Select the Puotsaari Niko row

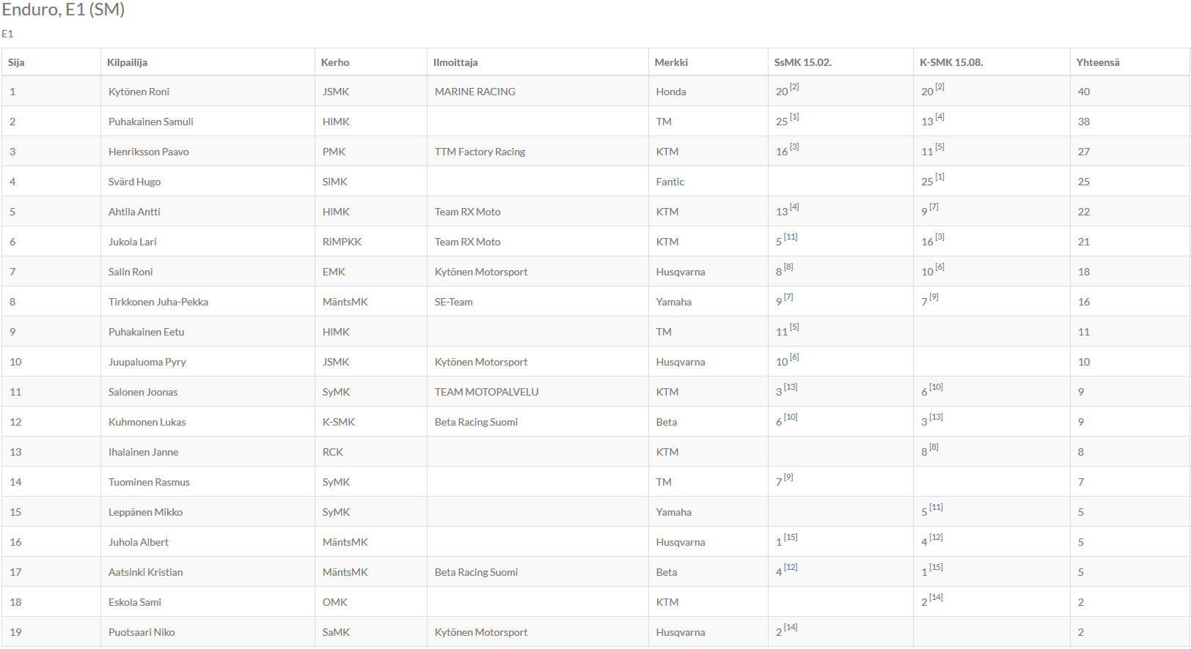[x=595, y=631]
